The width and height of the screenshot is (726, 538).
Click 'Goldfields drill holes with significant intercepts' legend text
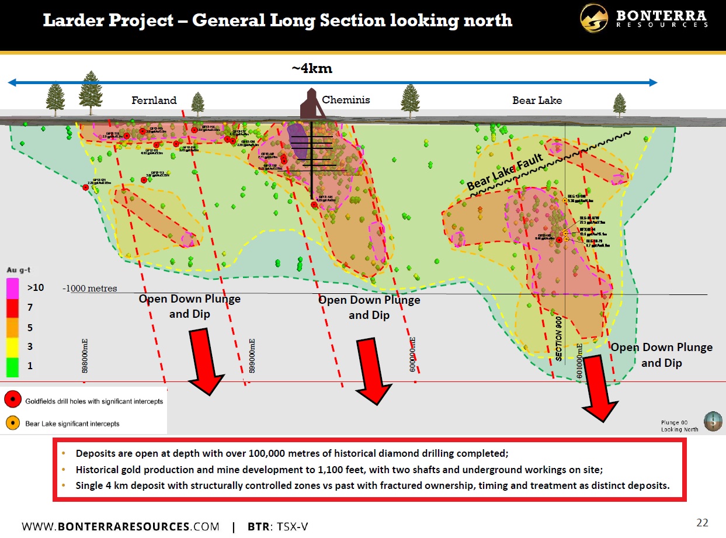[94, 401]
